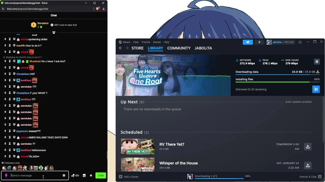The image size is (325, 182).
Task: Download RV There Yet? now
Action: pos(308,147)
